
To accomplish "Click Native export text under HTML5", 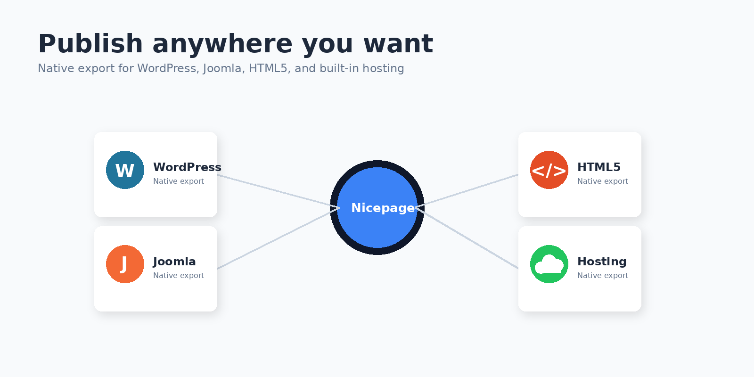I will pyautogui.click(x=603, y=181).
